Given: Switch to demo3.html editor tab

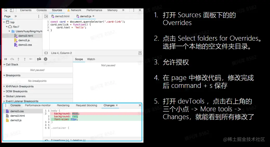Looking at the screenshot, I should (x=60, y=16).
